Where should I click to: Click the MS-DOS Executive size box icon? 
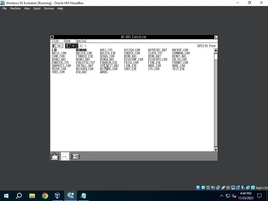216,37
